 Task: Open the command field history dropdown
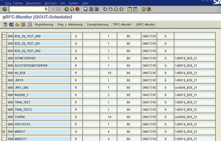[x=46, y=9]
